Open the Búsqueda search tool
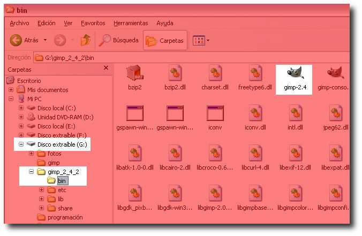362x236 pixels. click(118, 40)
